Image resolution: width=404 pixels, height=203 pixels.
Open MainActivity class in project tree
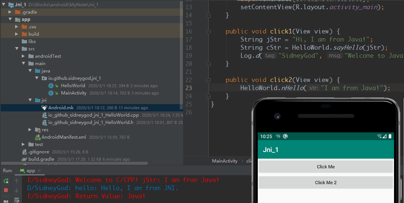[x=73, y=93]
